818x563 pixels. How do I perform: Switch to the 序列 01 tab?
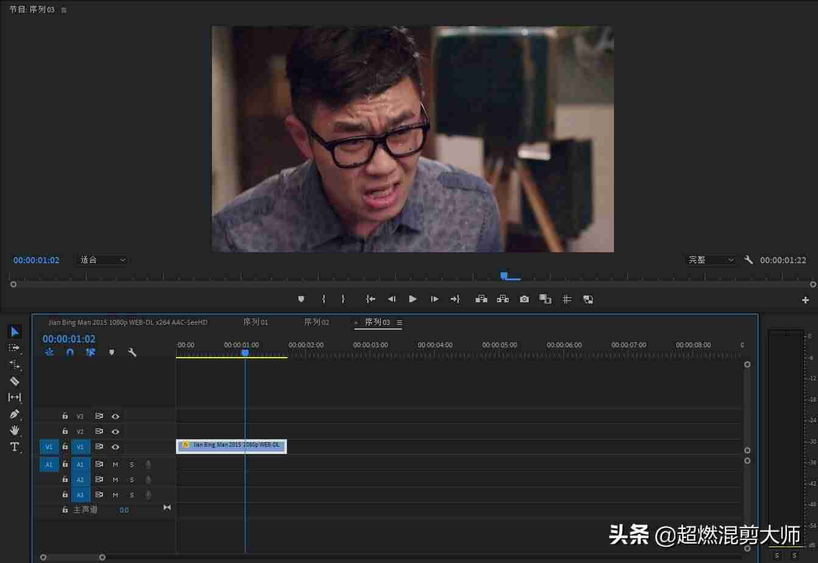[x=256, y=322]
